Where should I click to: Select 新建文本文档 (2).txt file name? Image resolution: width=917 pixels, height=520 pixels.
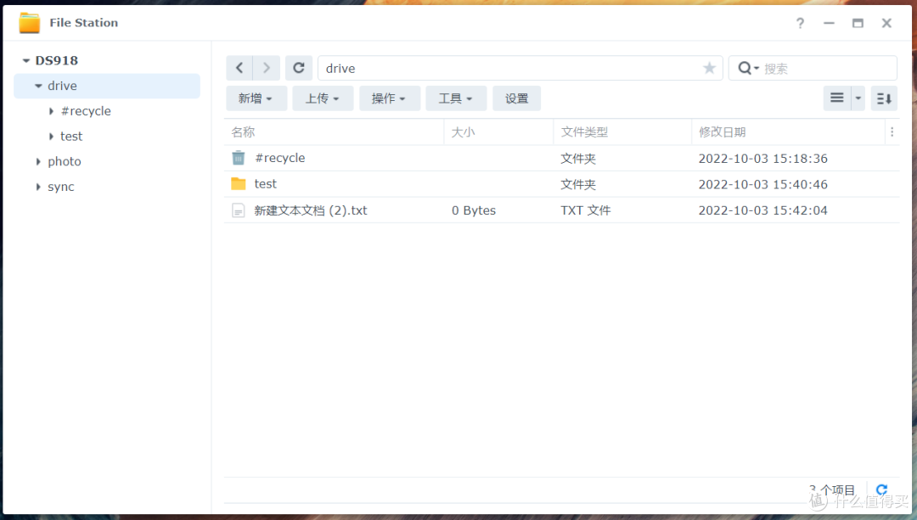point(311,210)
